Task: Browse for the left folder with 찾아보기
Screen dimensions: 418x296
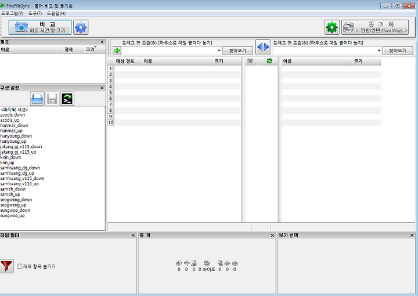Action: tap(237, 50)
